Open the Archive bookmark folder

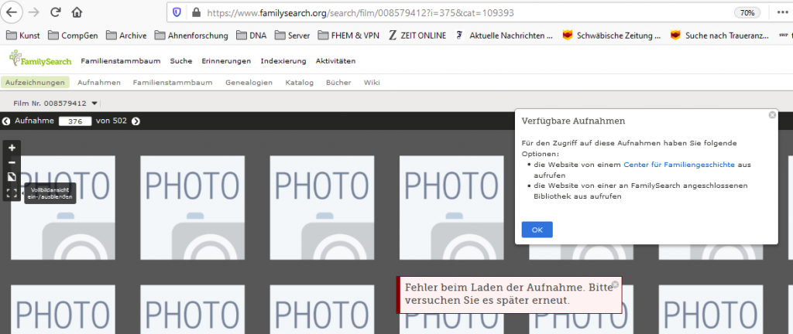pyautogui.click(x=126, y=36)
